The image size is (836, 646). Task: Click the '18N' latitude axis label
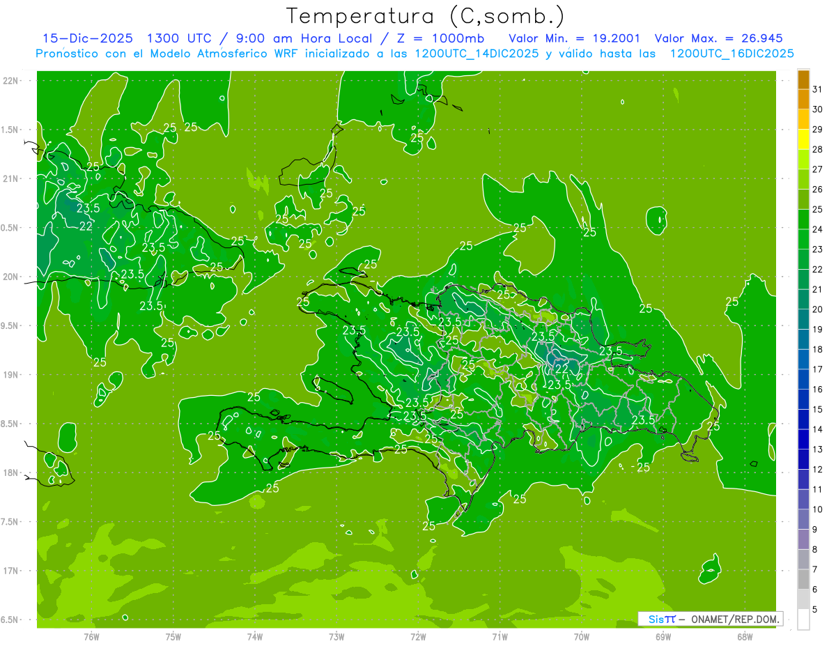pyautogui.click(x=12, y=472)
